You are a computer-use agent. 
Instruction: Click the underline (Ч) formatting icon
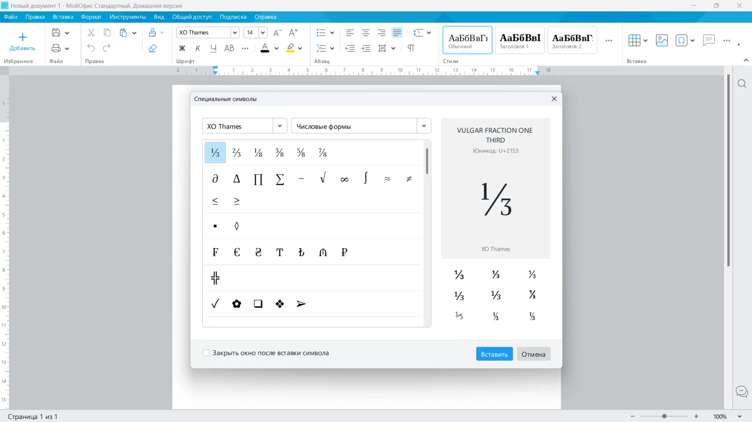(213, 48)
